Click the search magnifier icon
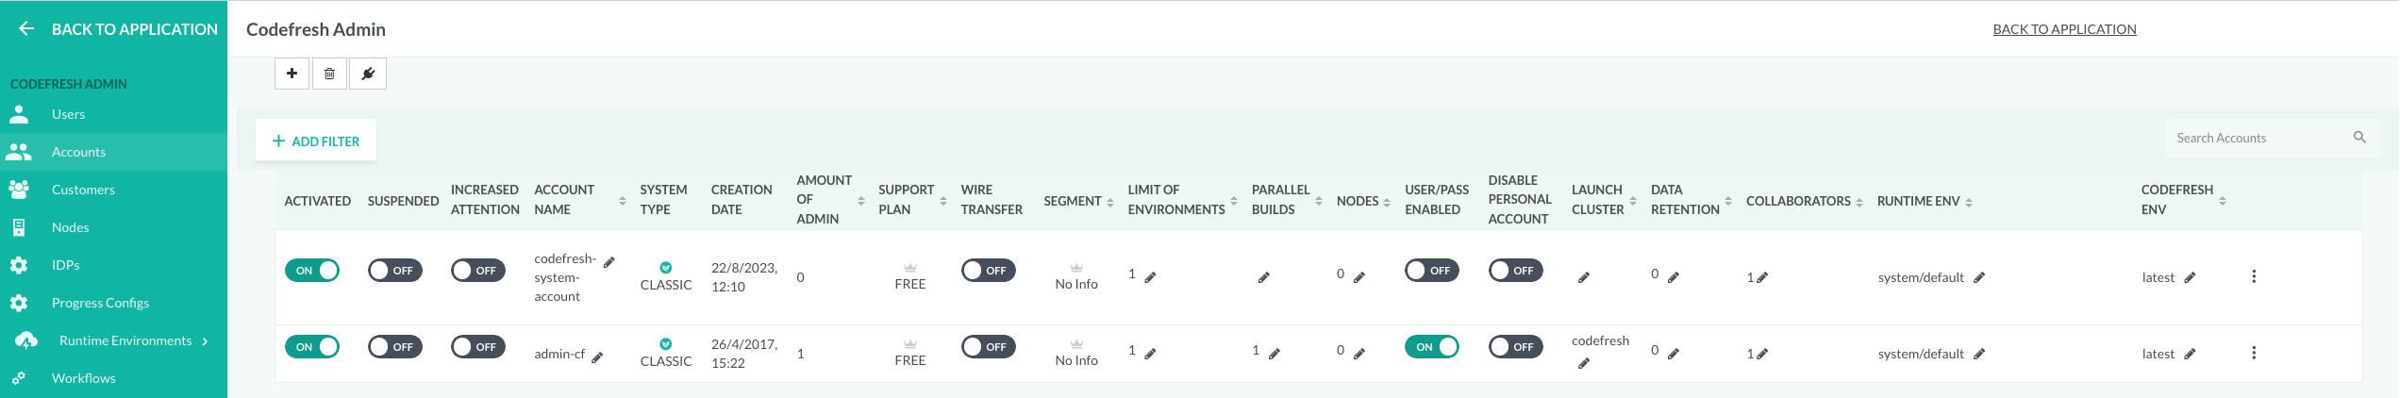The image size is (2400, 398). pos(2359,138)
